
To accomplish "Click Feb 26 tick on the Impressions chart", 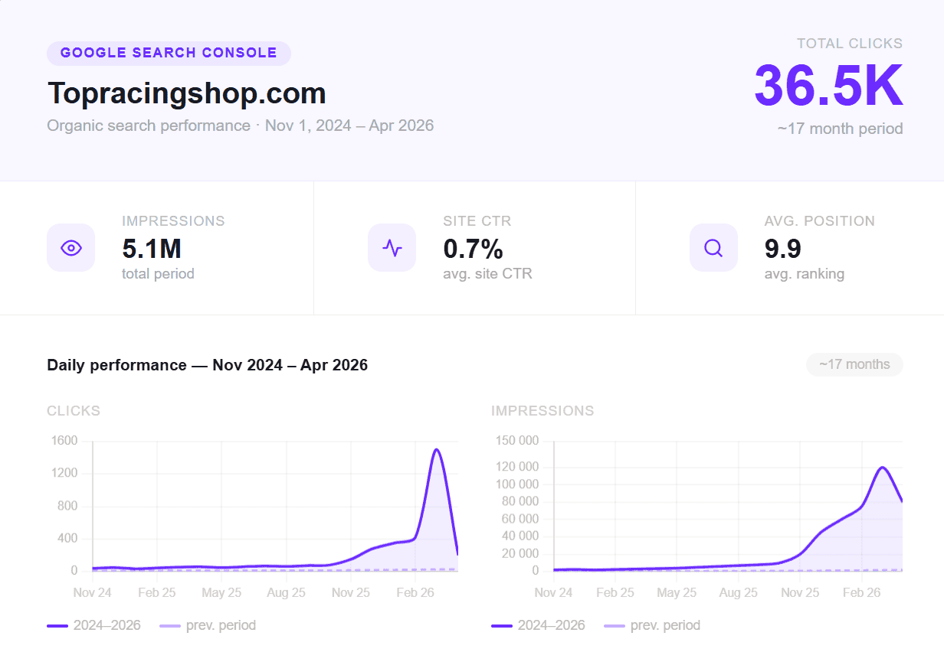I will (x=861, y=592).
